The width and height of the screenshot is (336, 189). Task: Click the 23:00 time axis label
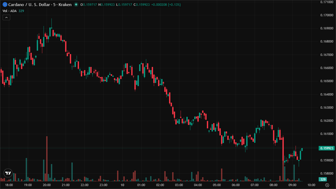(103, 185)
